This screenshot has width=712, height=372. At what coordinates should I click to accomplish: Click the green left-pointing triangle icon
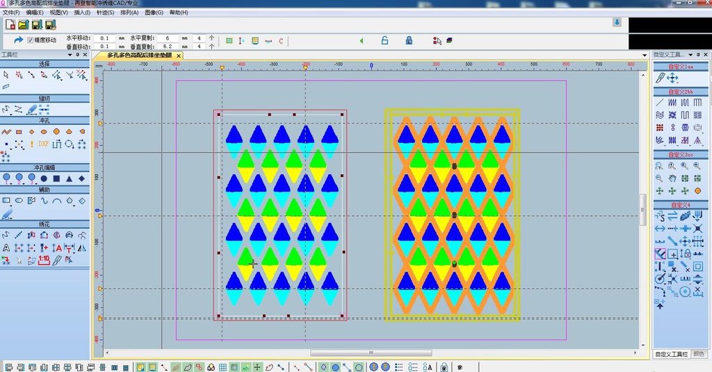click(x=361, y=41)
